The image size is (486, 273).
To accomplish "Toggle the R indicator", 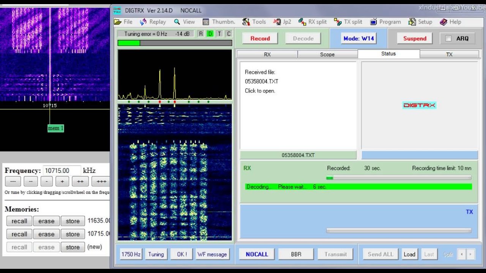I will pos(201,34).
